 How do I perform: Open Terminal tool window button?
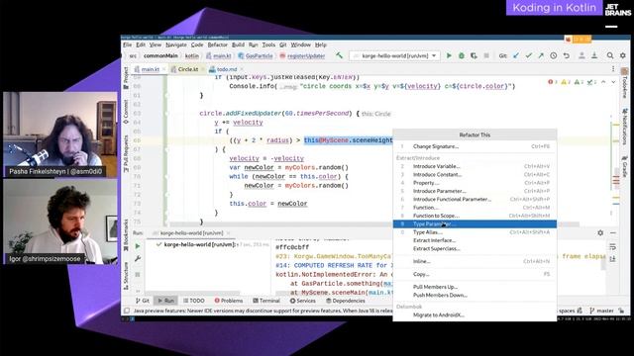[x=266, y=301]
